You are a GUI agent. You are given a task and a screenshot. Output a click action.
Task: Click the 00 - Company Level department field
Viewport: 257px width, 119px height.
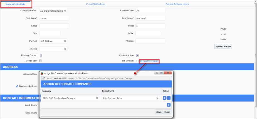(x=131, y=98)
